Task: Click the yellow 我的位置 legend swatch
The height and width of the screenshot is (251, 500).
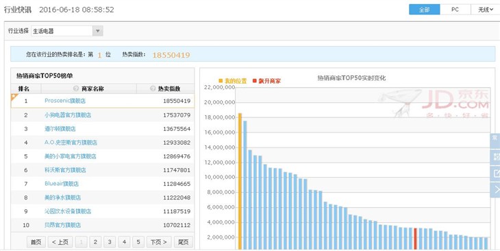Action: tap(221, 81)
